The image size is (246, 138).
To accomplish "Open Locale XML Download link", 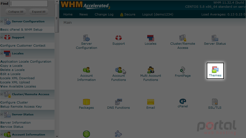I will click(x=17, y=78).
